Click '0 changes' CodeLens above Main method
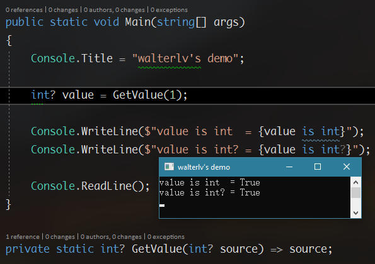This screenshot has height=264, width=375. point(63,10)
